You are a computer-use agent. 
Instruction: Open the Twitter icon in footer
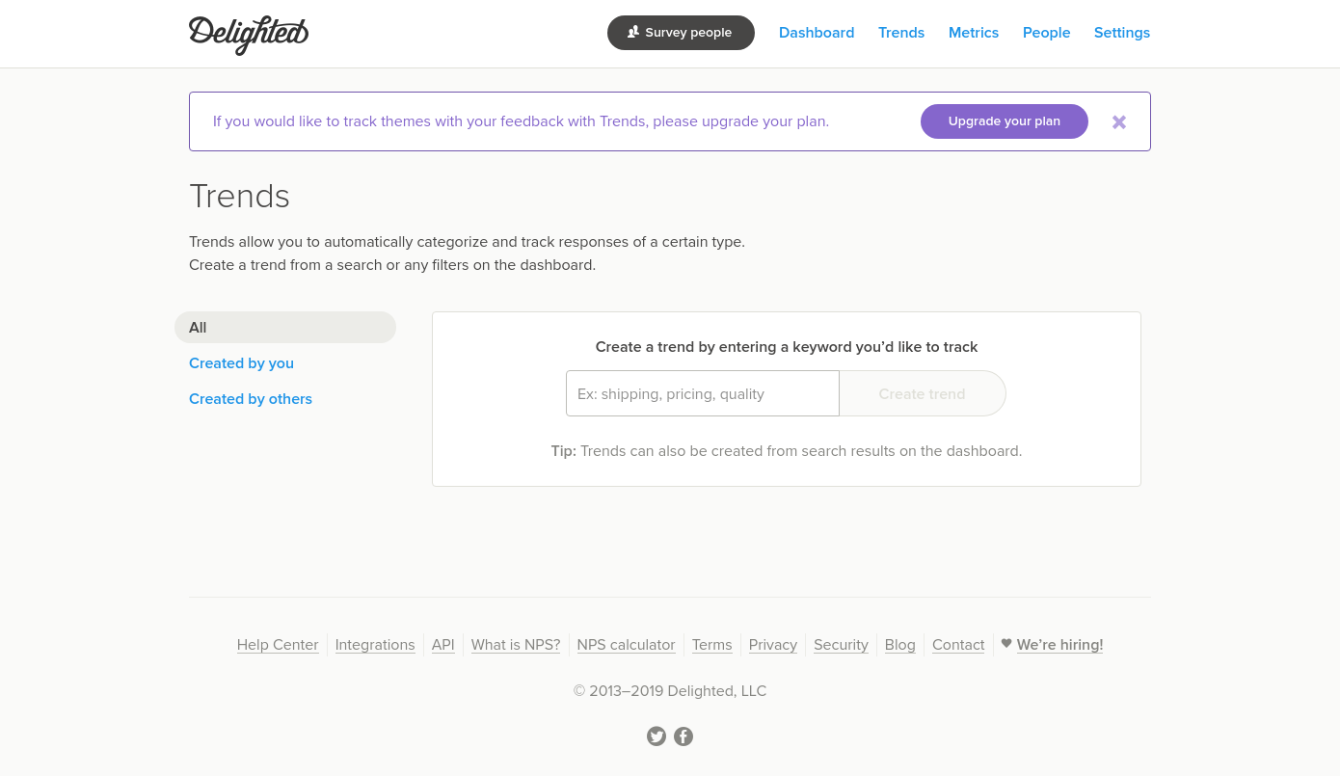click(657, 736)
